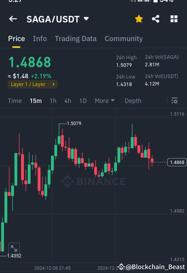Open the Layer 1 / Layer category chevron
The height and width of the screenshot is (273, 187).
click(53, 84)
